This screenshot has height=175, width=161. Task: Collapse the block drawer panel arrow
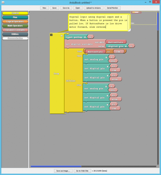(x=29, y=12)
